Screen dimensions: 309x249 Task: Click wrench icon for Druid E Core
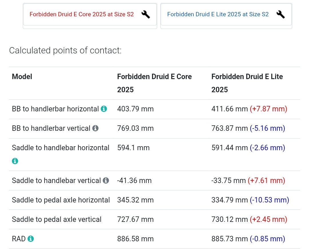click(x=146, y=14)
